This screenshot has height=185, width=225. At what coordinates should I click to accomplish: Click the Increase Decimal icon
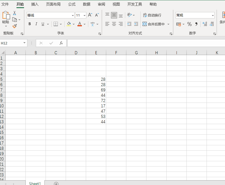205,24
